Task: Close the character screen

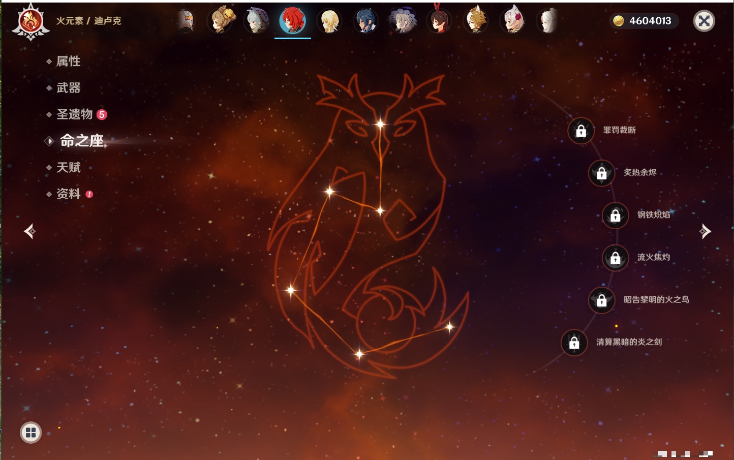Action: click(704, 21)
